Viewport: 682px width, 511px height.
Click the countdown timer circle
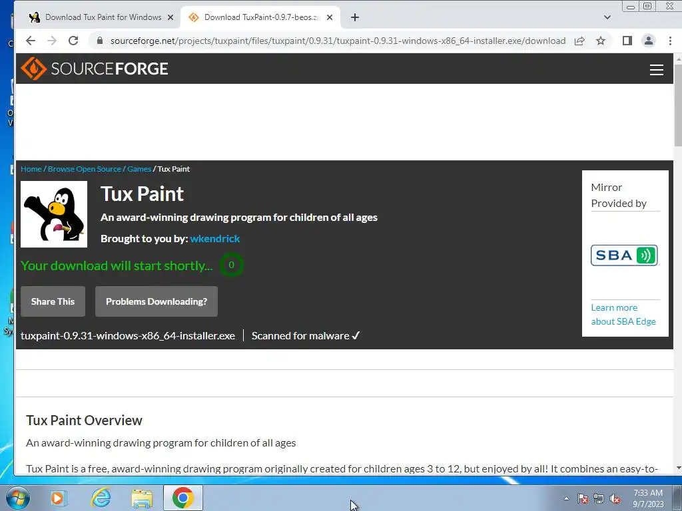coord(231,265)
